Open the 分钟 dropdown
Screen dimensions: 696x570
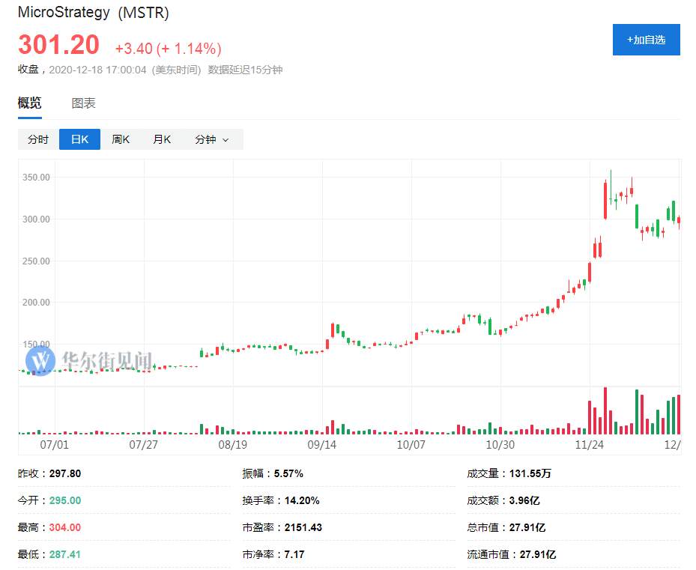(212, 139)
